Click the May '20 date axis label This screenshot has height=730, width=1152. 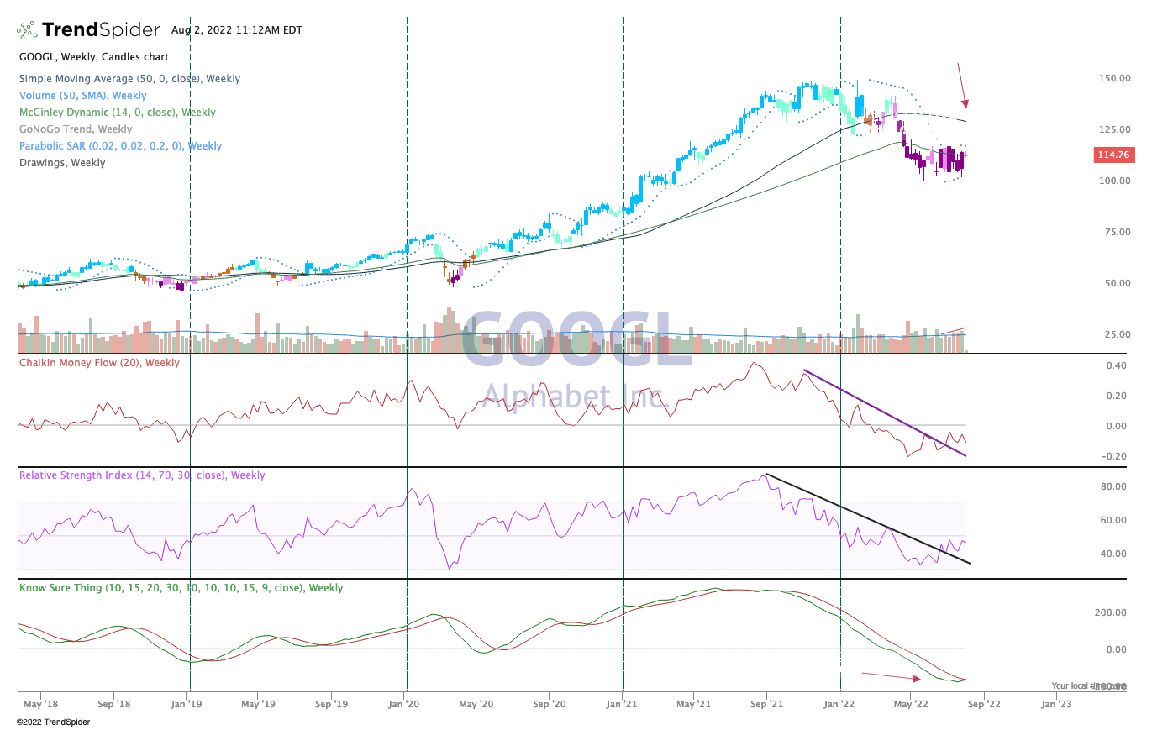(x=476, y=706)
